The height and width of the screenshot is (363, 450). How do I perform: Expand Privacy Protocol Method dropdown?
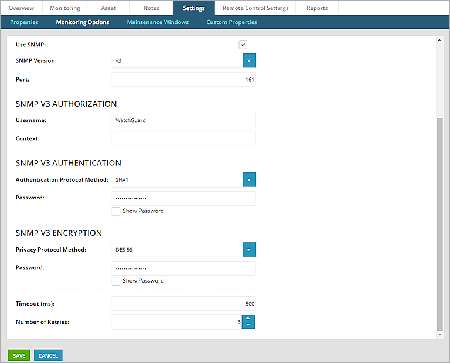pos(249,250)
